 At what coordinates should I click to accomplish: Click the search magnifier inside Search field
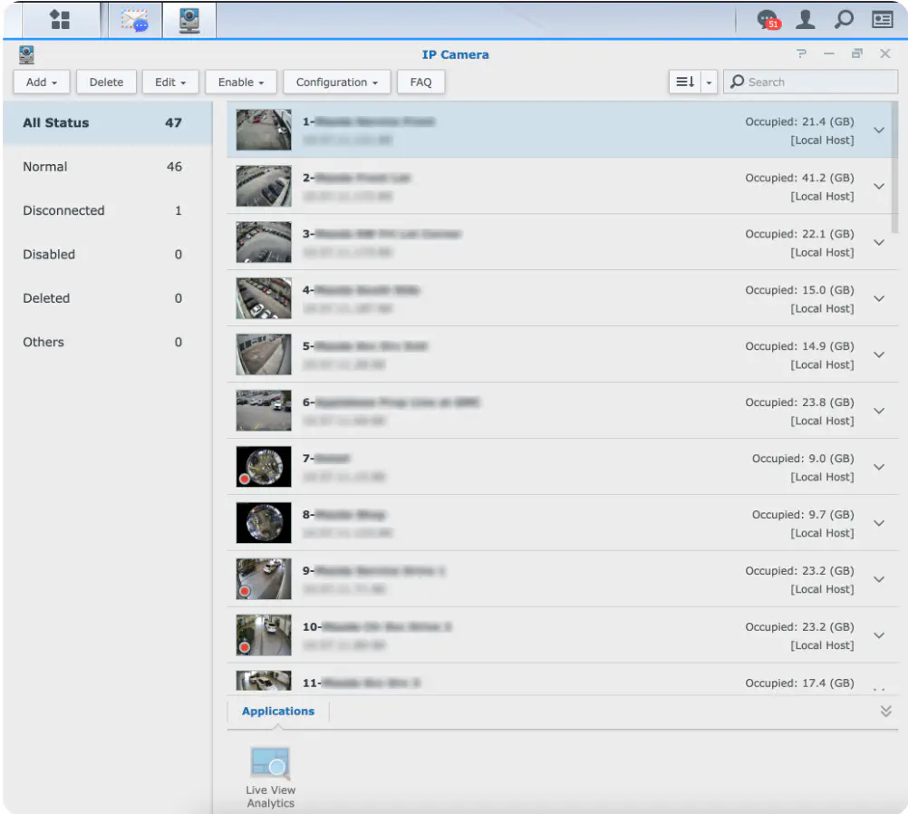(737, 82)
